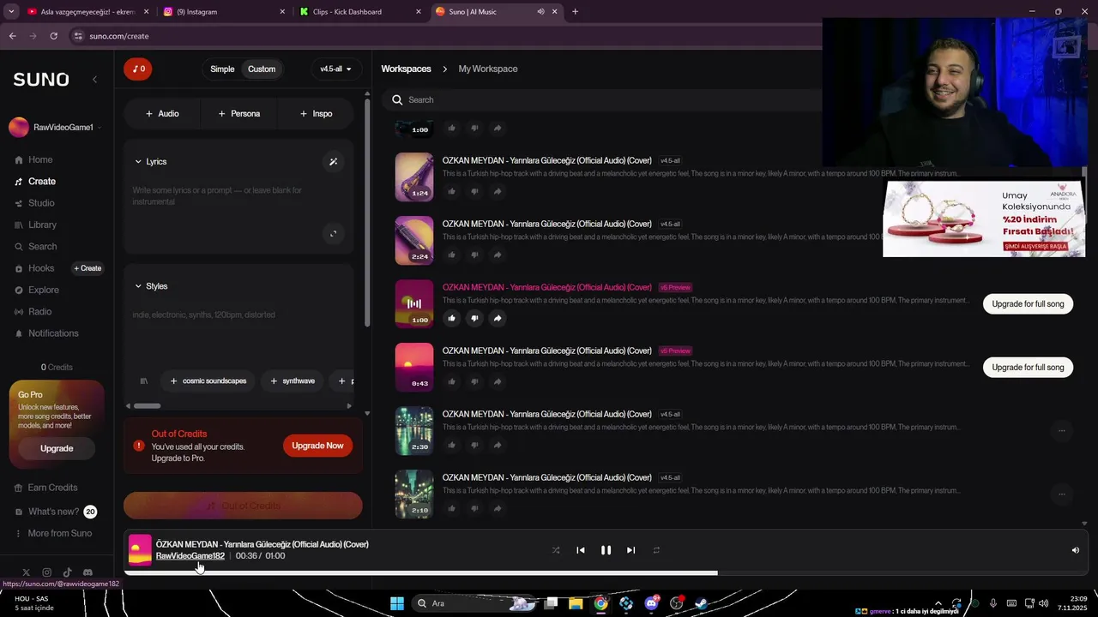Click the + Inspo button
1098x617 pixels.
(316, 113)
